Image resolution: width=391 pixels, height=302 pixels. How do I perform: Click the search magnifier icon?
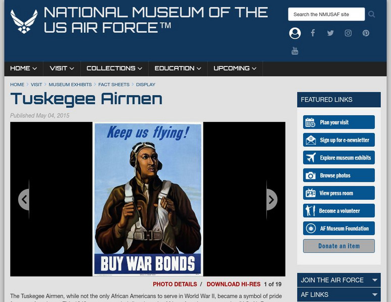coord(371,14)
